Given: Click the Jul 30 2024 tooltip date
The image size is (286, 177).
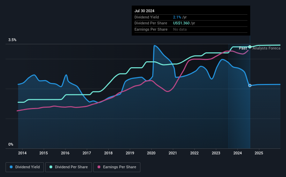Looking at the screenshot, I should [x=145, y=11].
